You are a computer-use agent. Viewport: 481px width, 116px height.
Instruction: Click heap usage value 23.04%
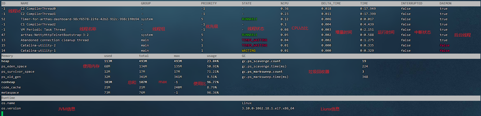point(213,61)
